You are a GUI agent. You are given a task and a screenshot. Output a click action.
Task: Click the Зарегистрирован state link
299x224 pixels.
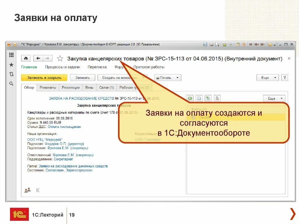[x=79, y=170]
